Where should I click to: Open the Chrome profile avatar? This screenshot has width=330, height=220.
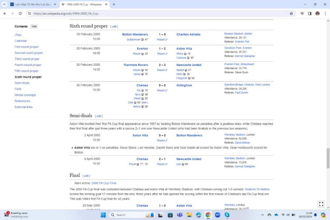(317, 14)
